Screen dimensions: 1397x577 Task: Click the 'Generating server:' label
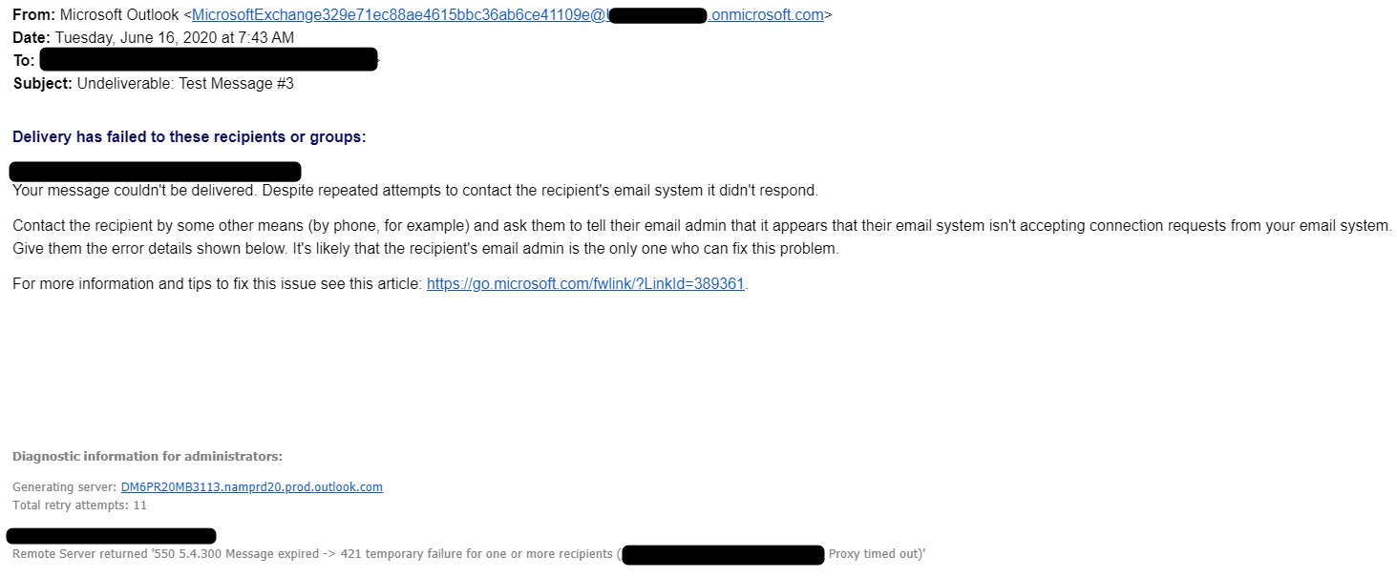click(65, 487)
